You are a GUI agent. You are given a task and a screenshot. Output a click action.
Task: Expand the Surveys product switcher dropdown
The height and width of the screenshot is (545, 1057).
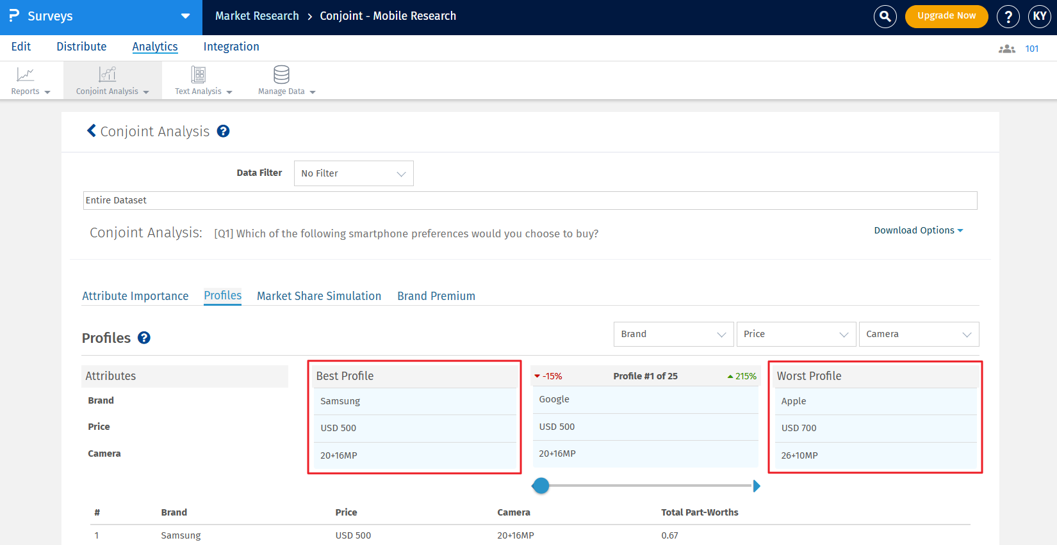[x=186, y=16]
